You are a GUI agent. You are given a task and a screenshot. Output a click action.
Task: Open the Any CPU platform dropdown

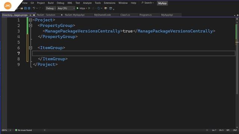tap(66, 8)
